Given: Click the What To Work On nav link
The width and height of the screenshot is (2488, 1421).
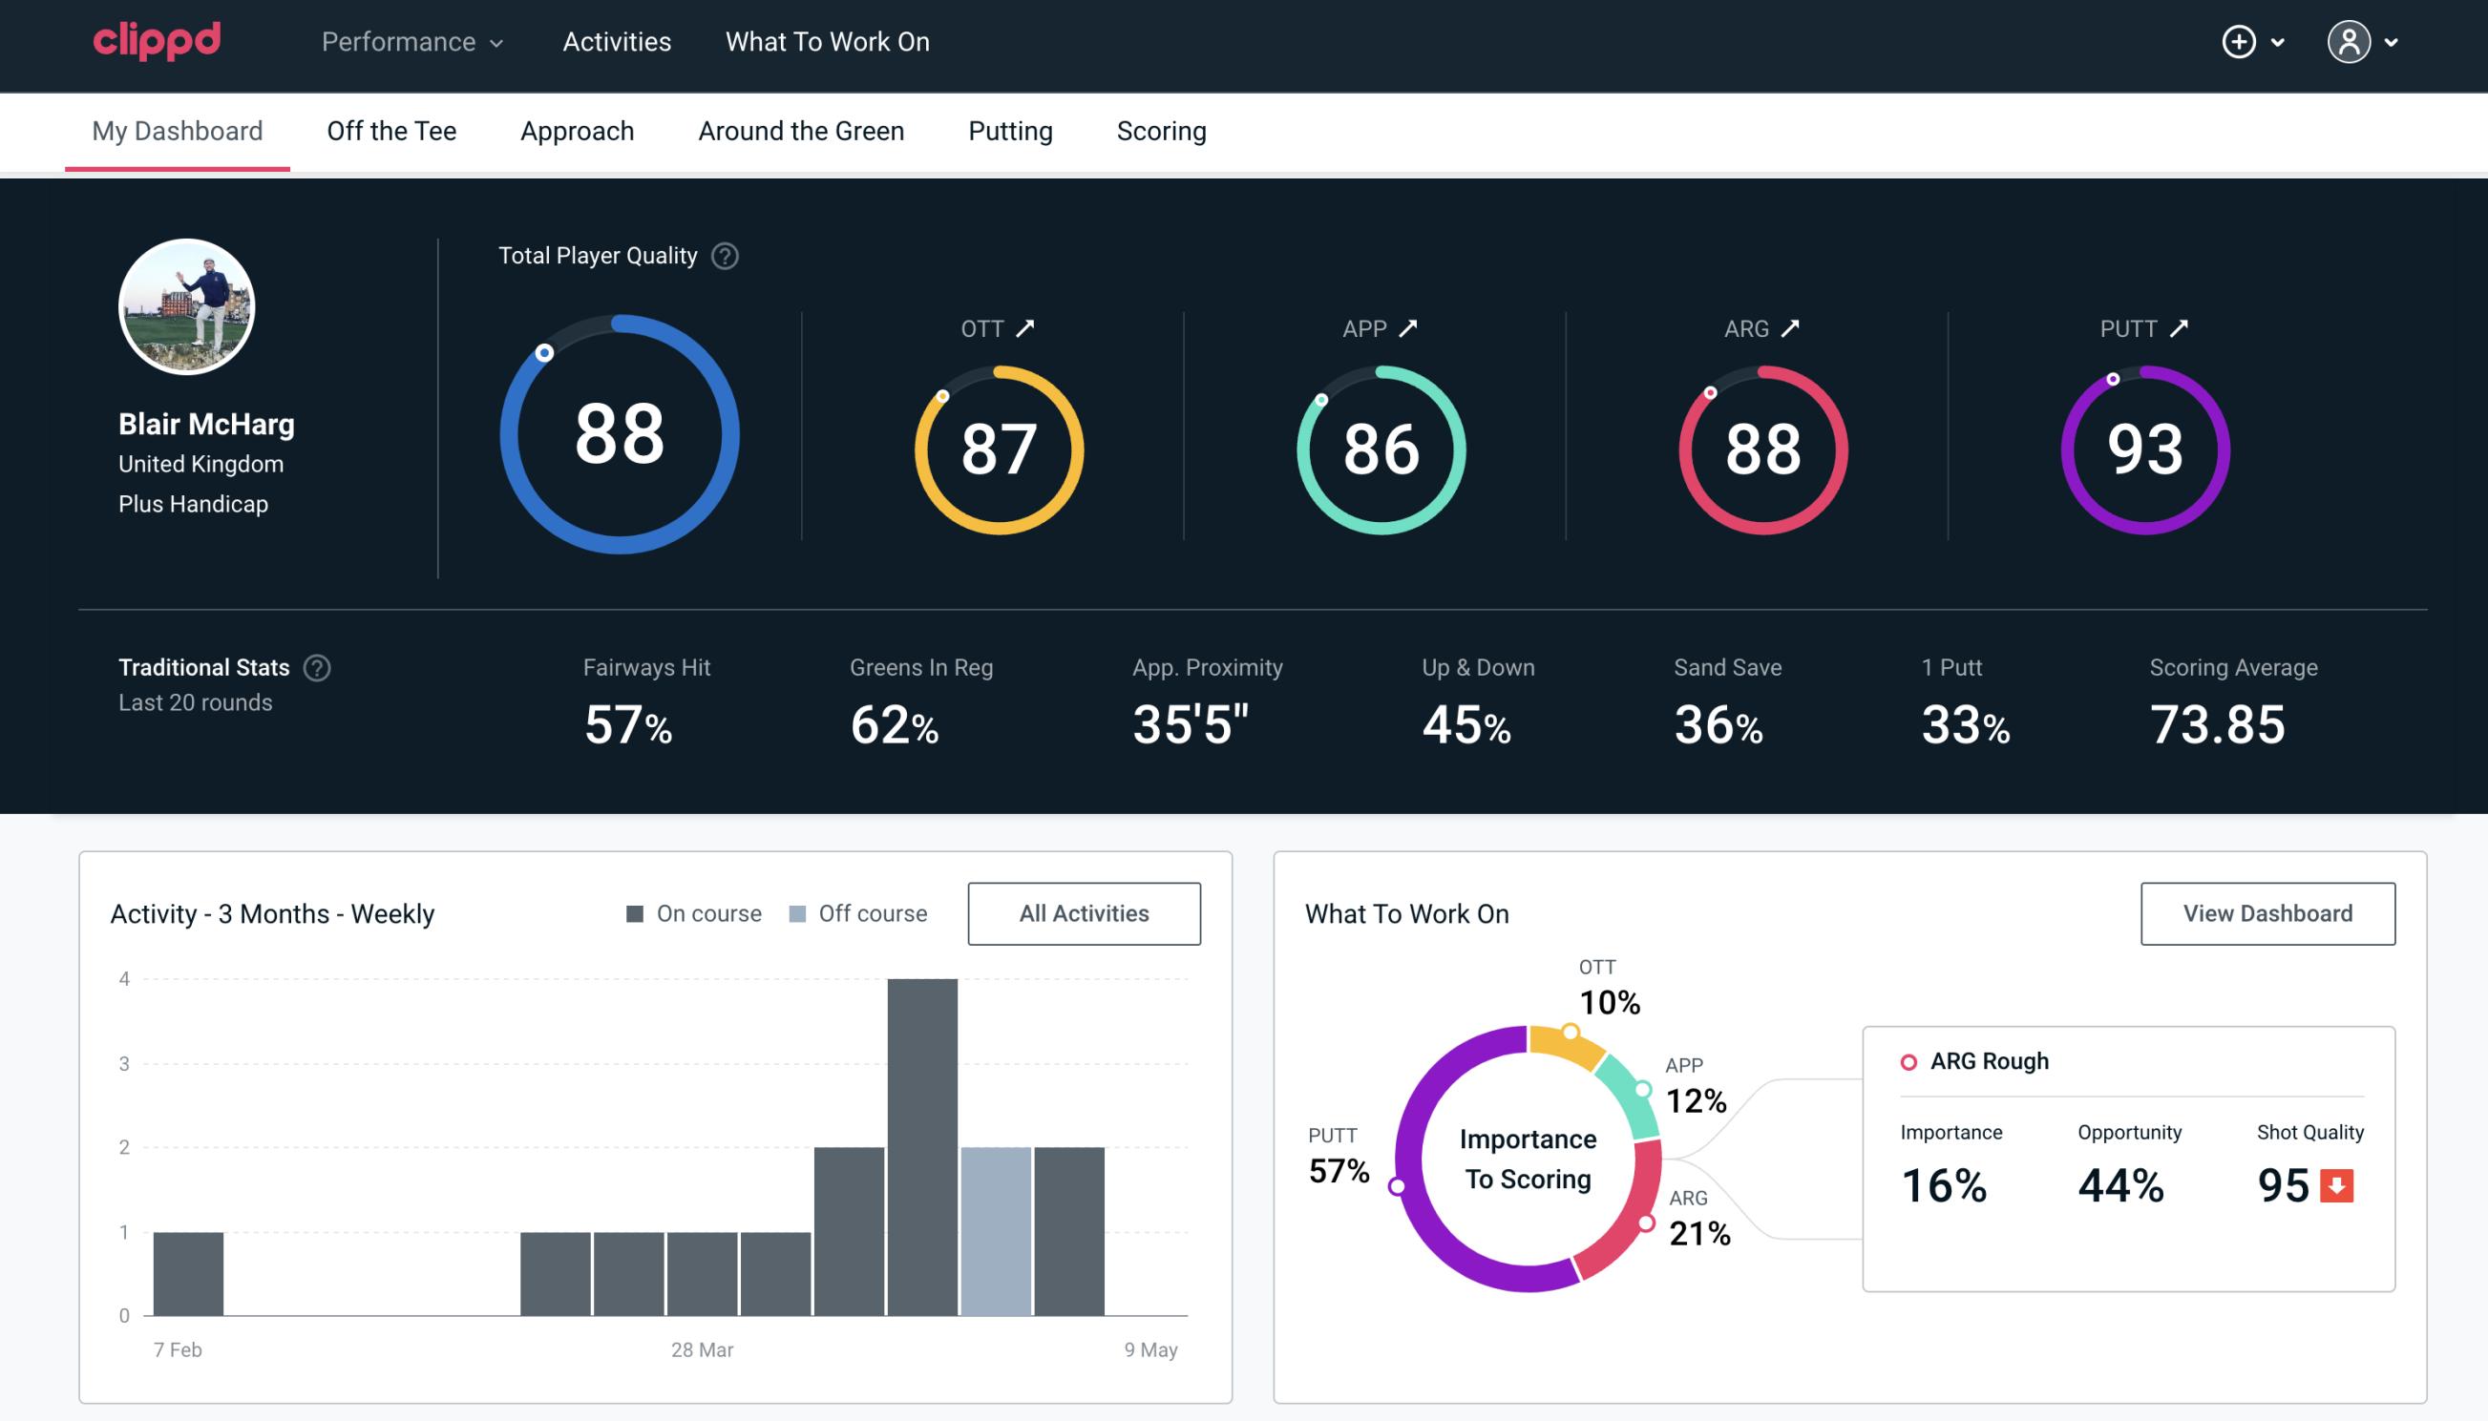Looking at the screenshot, I should [827, 43].
